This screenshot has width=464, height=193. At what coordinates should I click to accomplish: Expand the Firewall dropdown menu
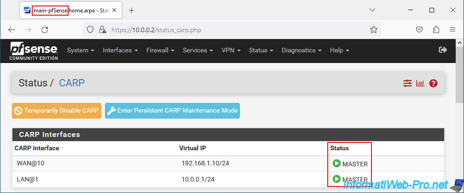pyautogui.click(x=160, y=50)
